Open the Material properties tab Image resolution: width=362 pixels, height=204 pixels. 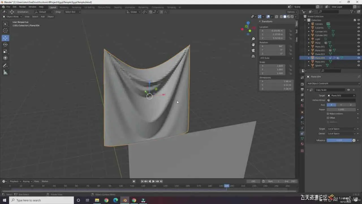pos(302,144)
